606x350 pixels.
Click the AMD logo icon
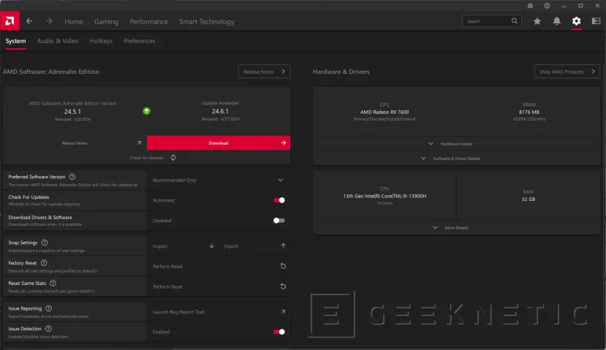10,21
